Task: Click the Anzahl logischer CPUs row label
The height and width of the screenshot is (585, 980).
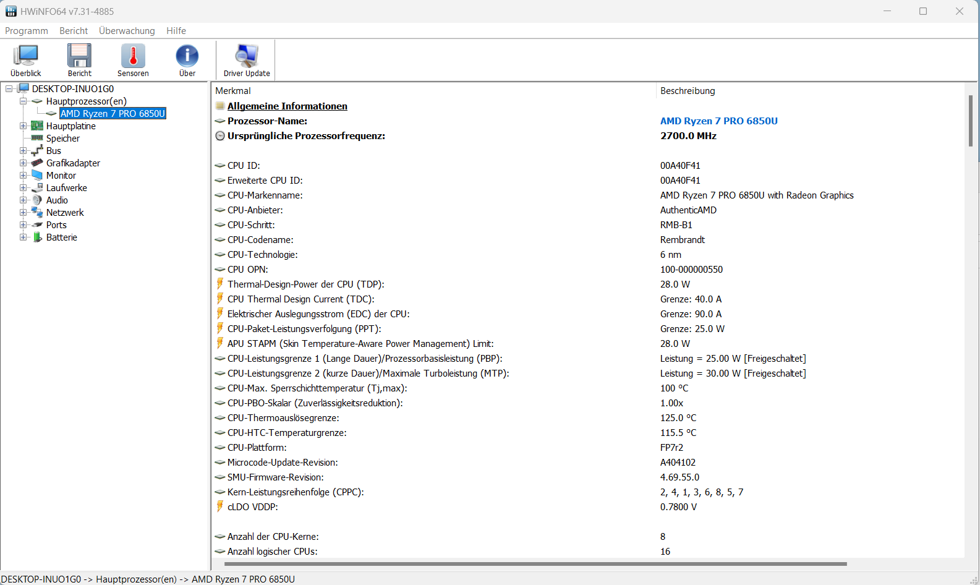Action: [x=272, y=552]
